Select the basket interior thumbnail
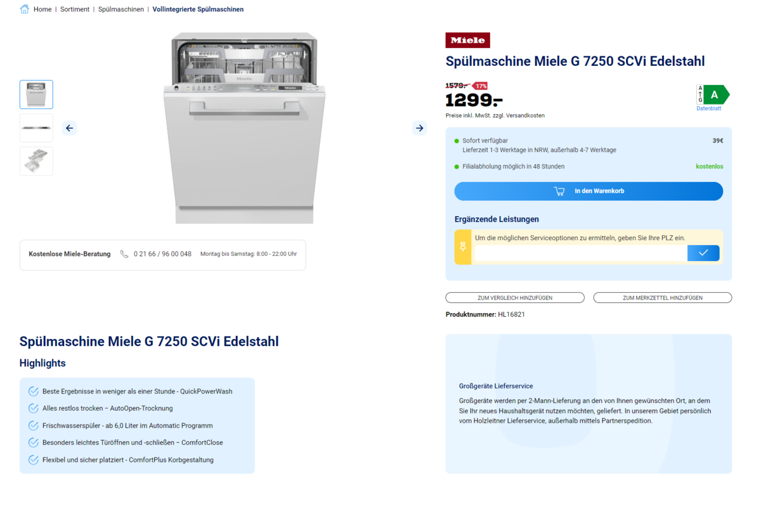This screenshot has width=761, height=512. [36, 161]
